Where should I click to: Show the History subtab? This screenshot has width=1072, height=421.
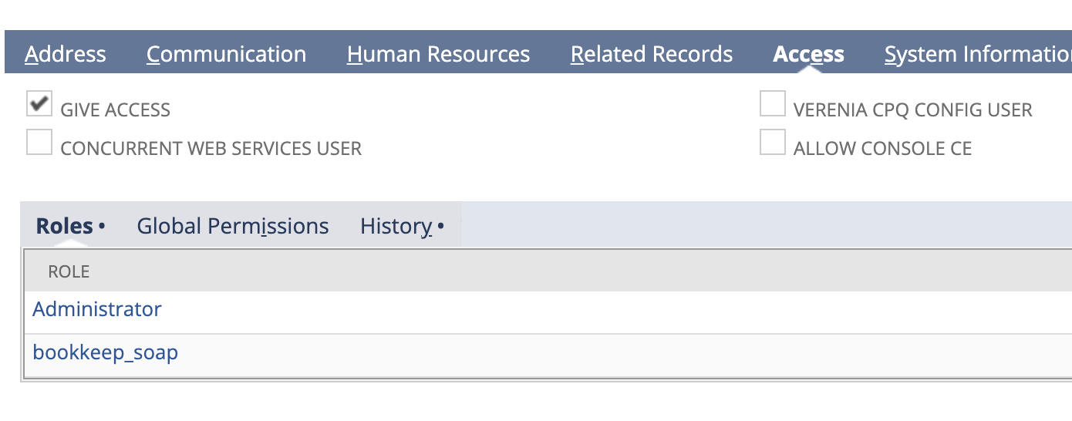pos(402,226)
